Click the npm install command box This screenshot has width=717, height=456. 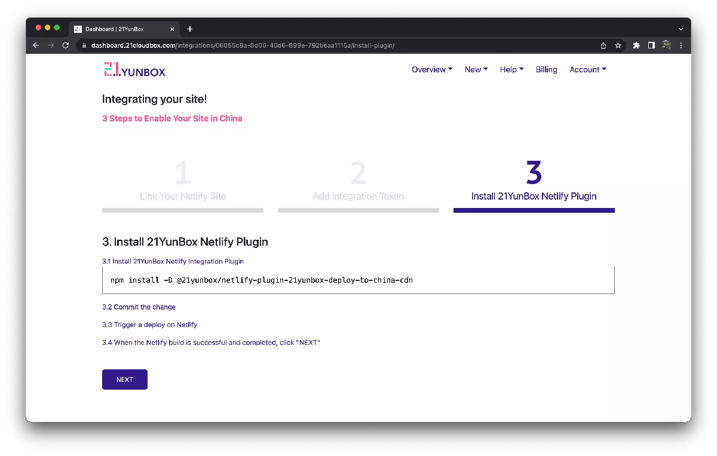pos(358,280)
